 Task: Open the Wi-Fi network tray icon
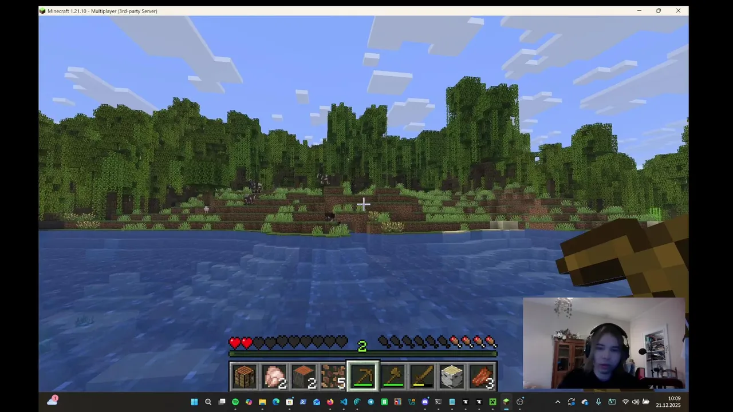point(625,402)
